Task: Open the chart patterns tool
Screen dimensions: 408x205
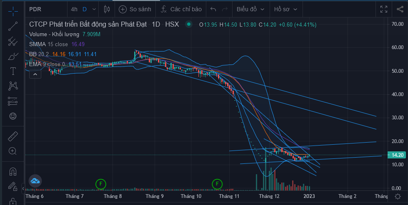Action: click(x=13, y=86)
